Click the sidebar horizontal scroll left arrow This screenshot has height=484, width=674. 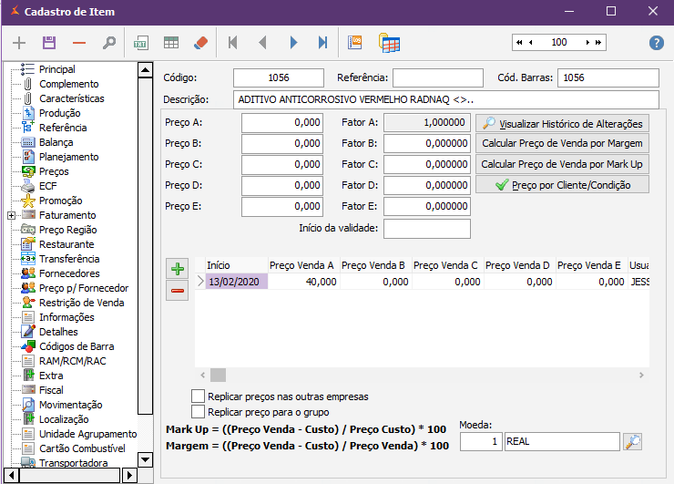coord(11,476)
